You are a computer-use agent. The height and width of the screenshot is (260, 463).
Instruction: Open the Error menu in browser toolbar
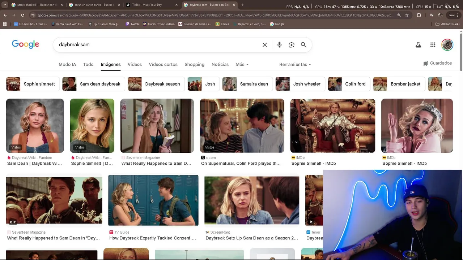coord(454,15)
